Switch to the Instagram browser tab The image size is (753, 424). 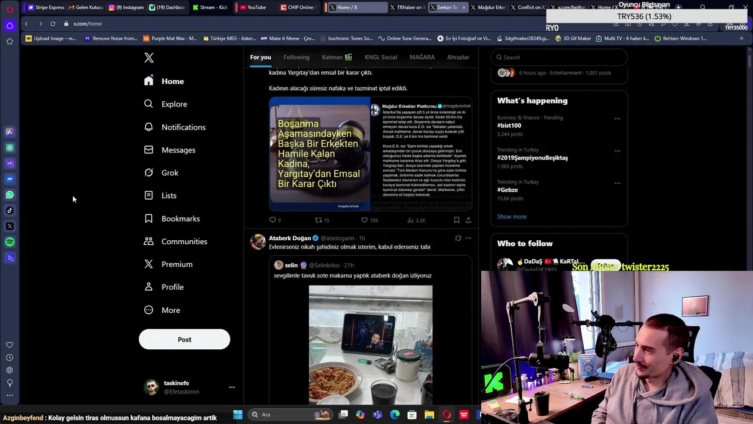tap(126, 7)
